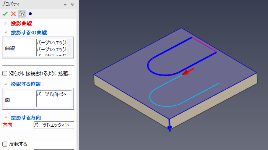This screenshot has height=150, width=268.
Task: Confirm with the green checkmark icon
Action: [x=5, y=14]
